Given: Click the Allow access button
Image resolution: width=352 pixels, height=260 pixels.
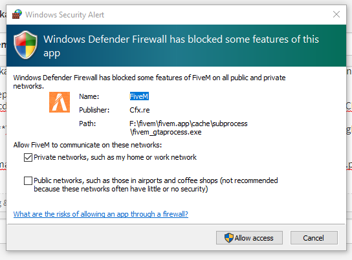Looking at the screenshot, I should (x=249, y=238).
